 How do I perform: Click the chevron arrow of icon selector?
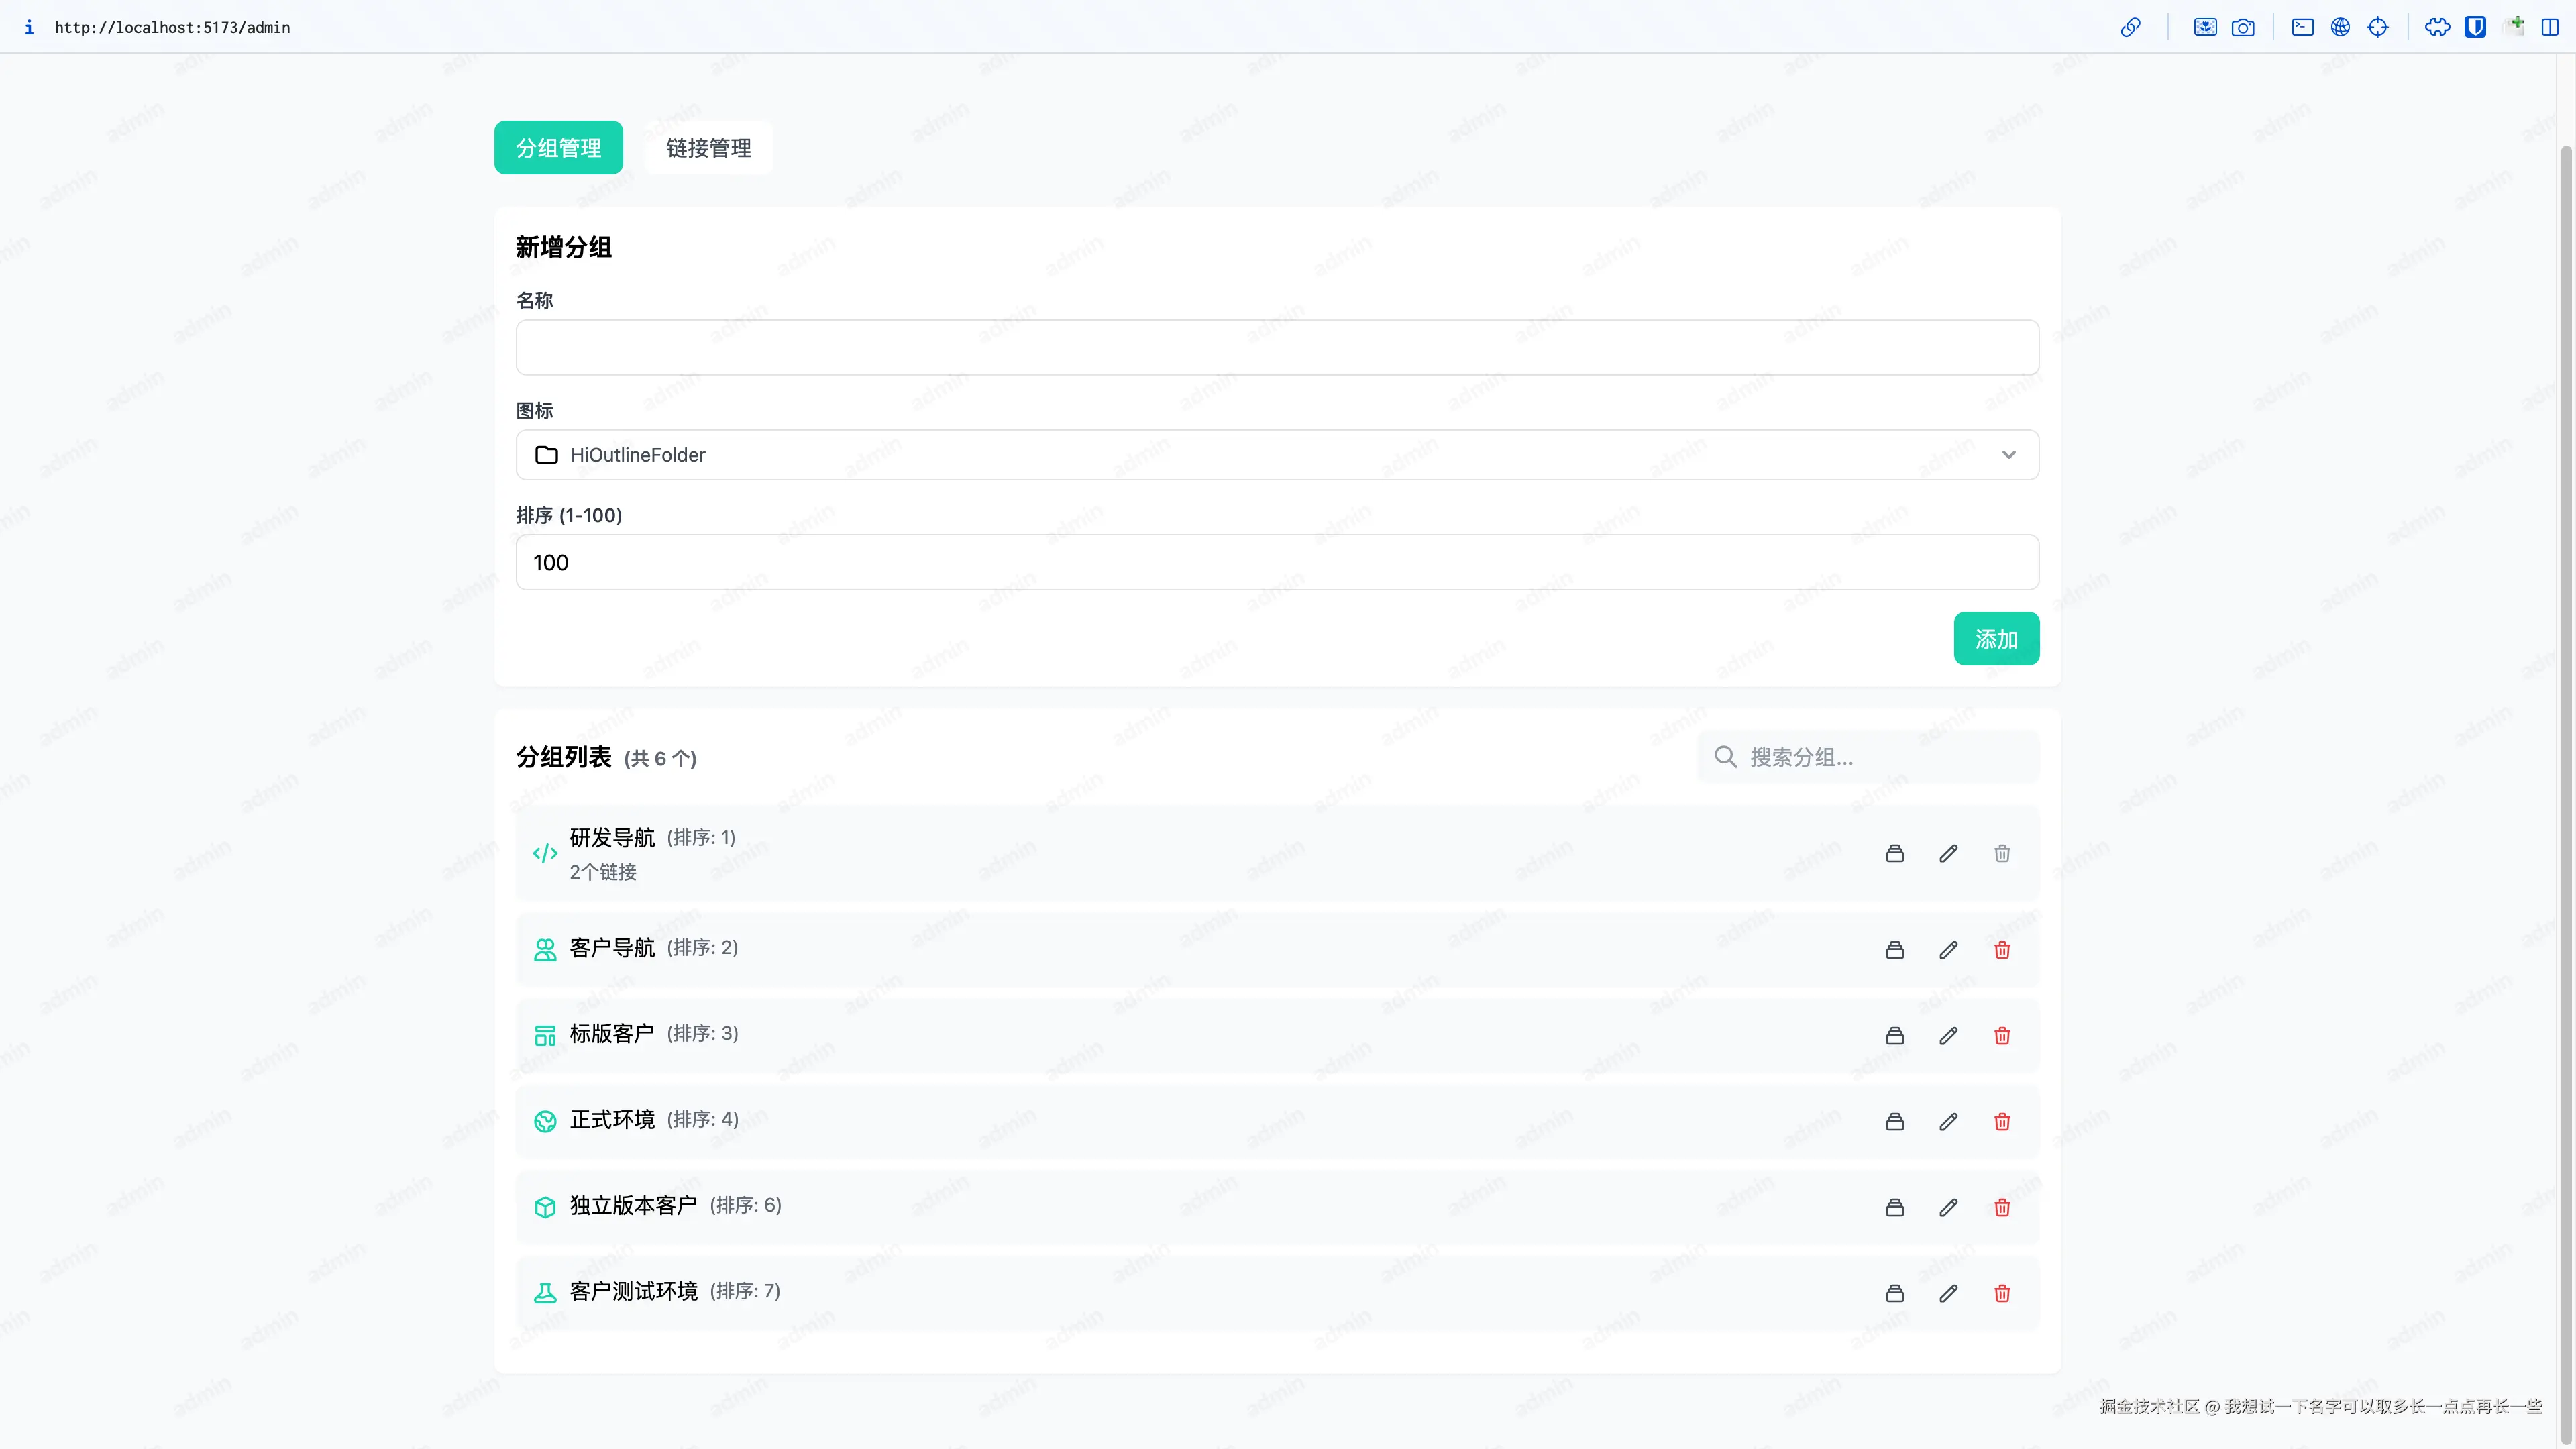coord(2008,455)
